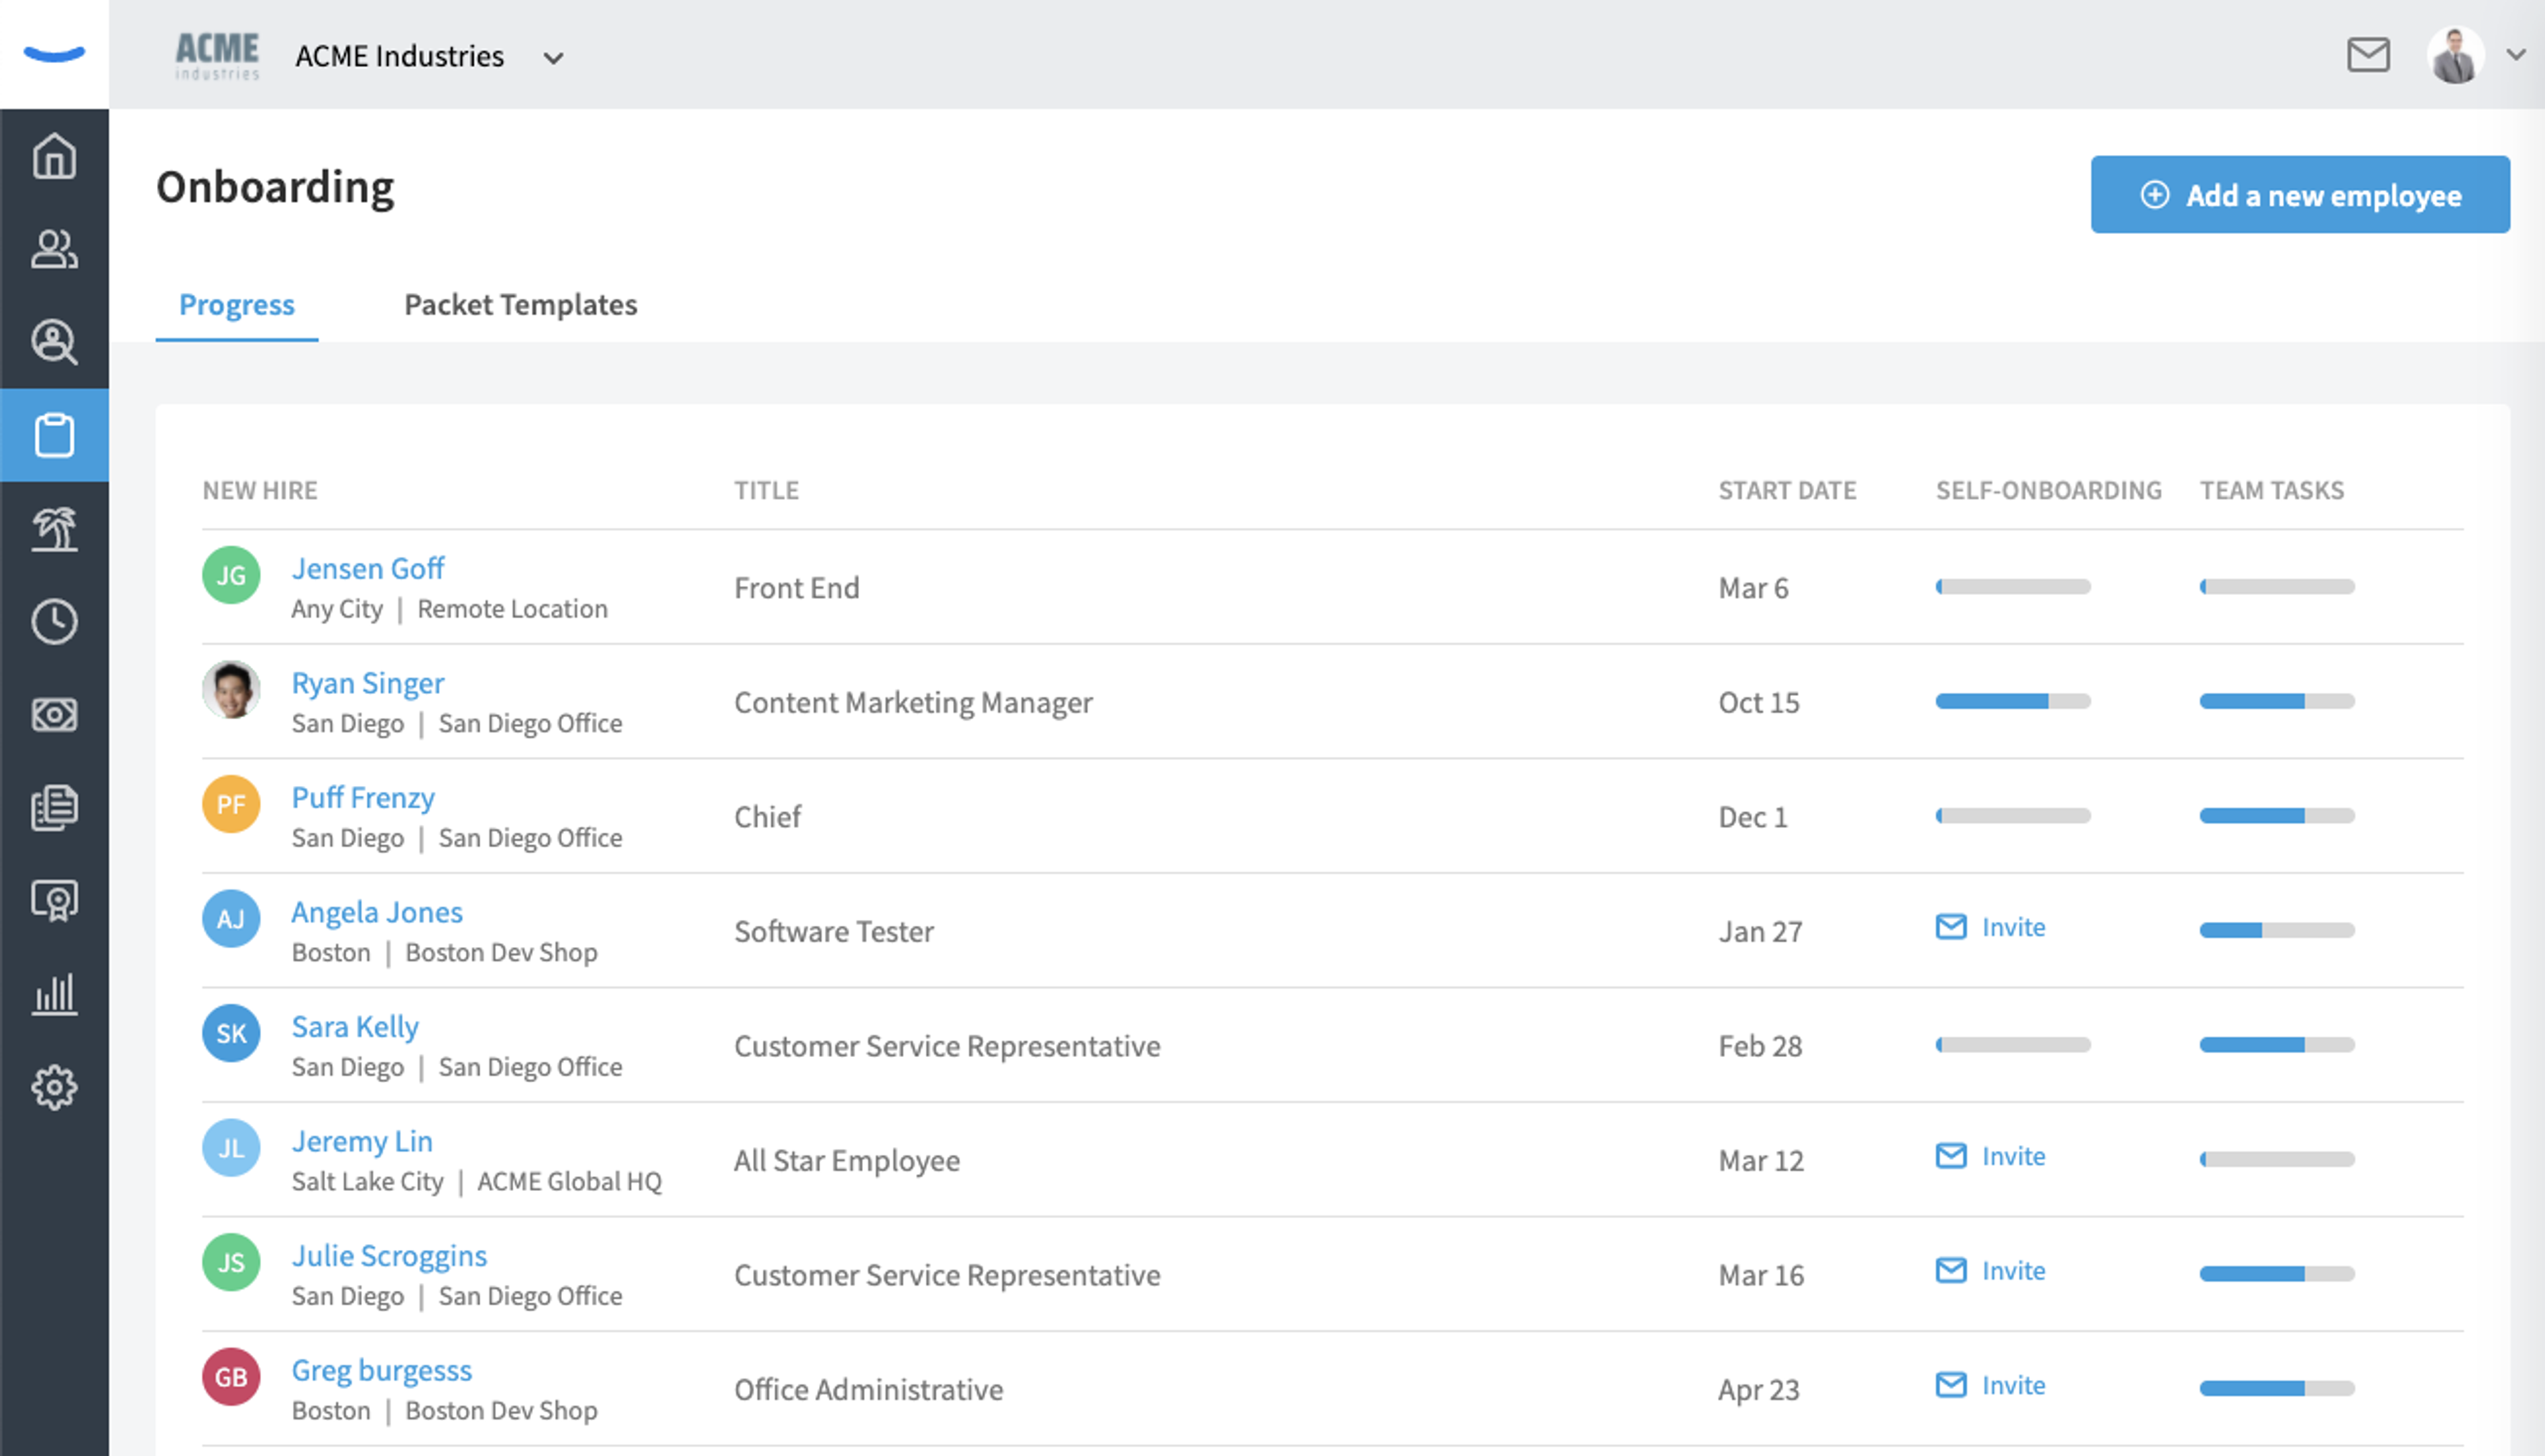
Task: Open the settings gear in sidebar
Action: coord(54,1087)
